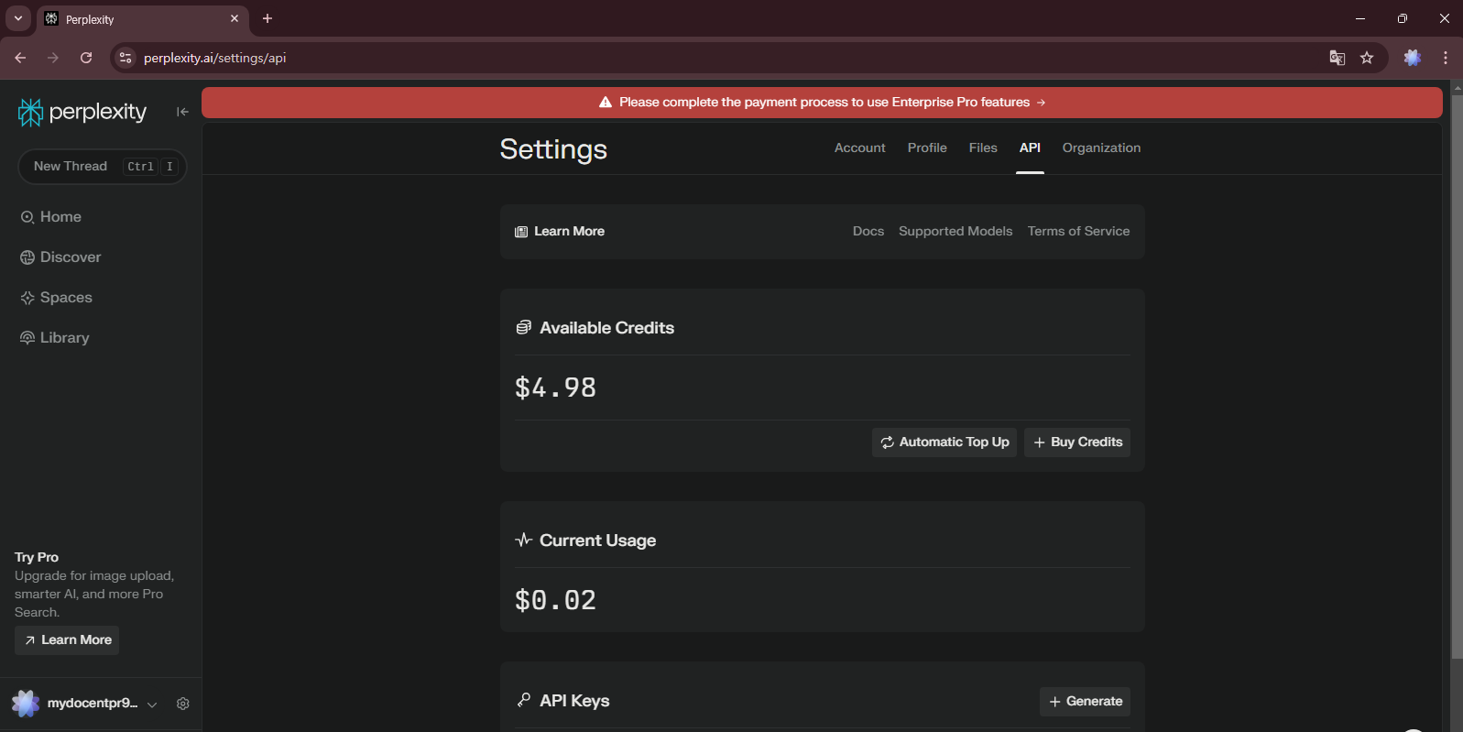Click the $4.98 available credits value
Viewport: 1463px width, 732px height.
(x=555, y=388)
